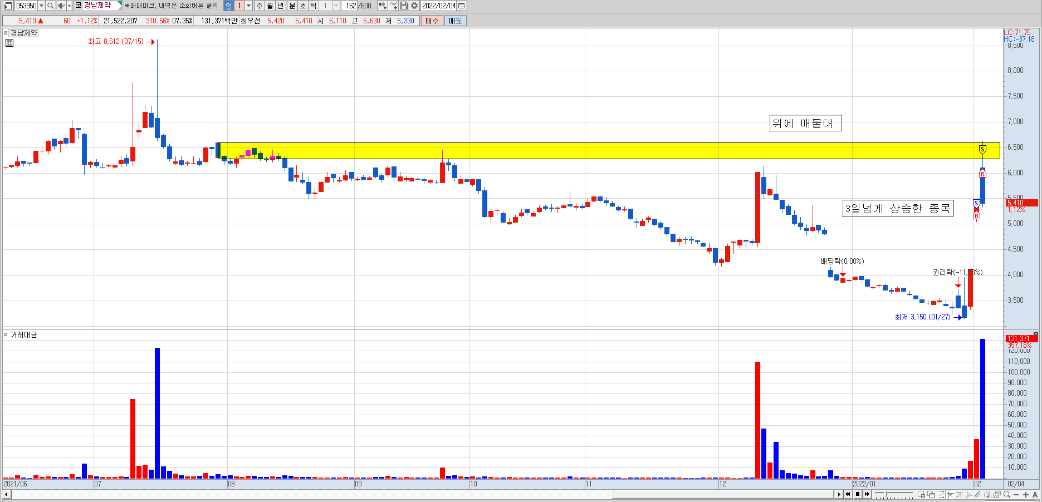Expand the daily period multiplier dropdown
The width and height of the screenshot is (1042, 502).
[x=249, y=6]
